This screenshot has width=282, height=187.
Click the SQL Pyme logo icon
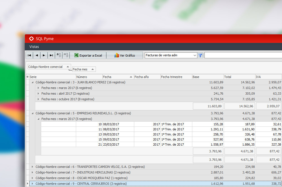(x=31, y=39)
